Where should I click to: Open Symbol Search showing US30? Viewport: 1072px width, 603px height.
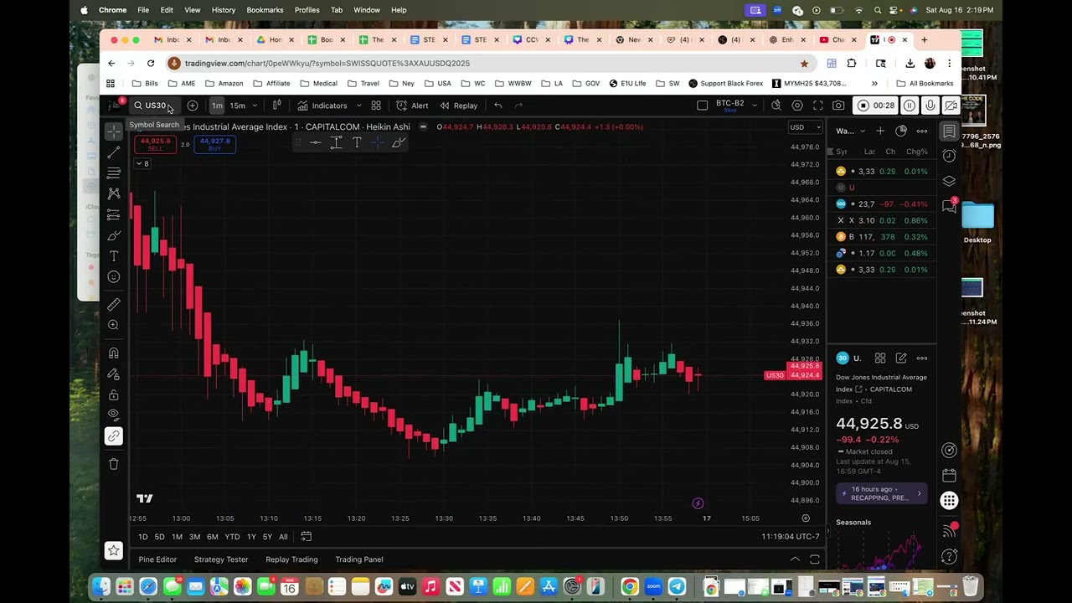[154, 106]
